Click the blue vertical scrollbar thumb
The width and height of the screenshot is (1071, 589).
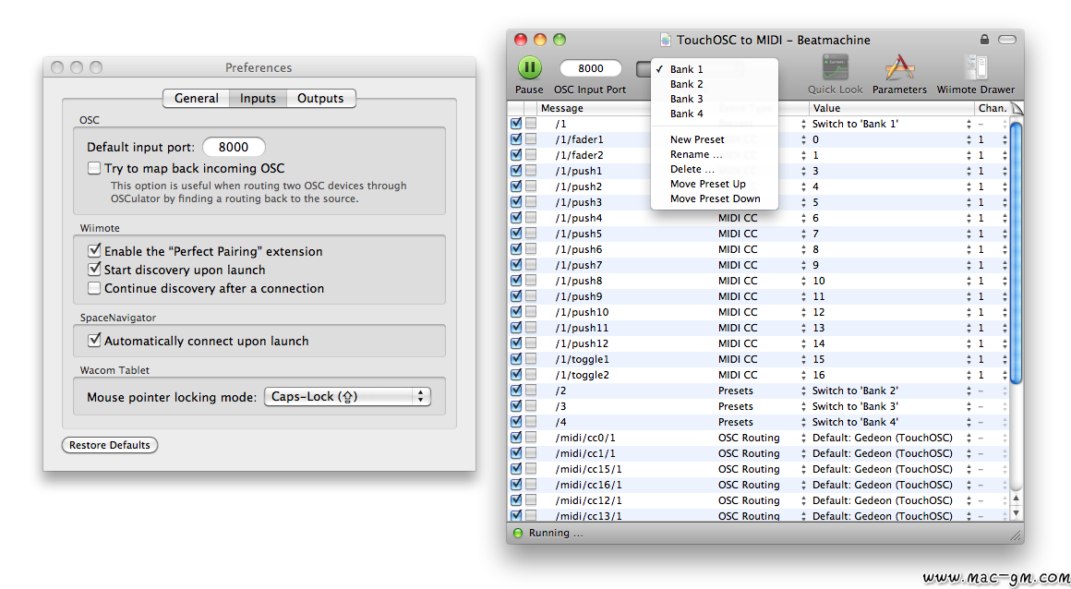click(1016, 253)
